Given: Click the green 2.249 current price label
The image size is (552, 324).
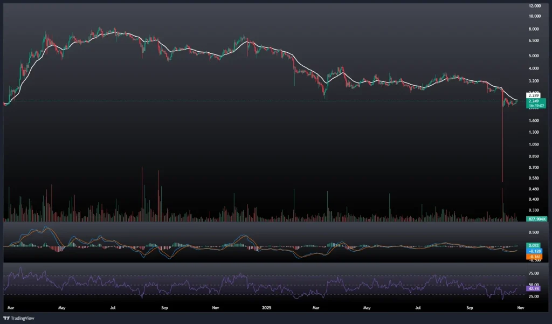Looking at the screenshot, I should [534, 101].
